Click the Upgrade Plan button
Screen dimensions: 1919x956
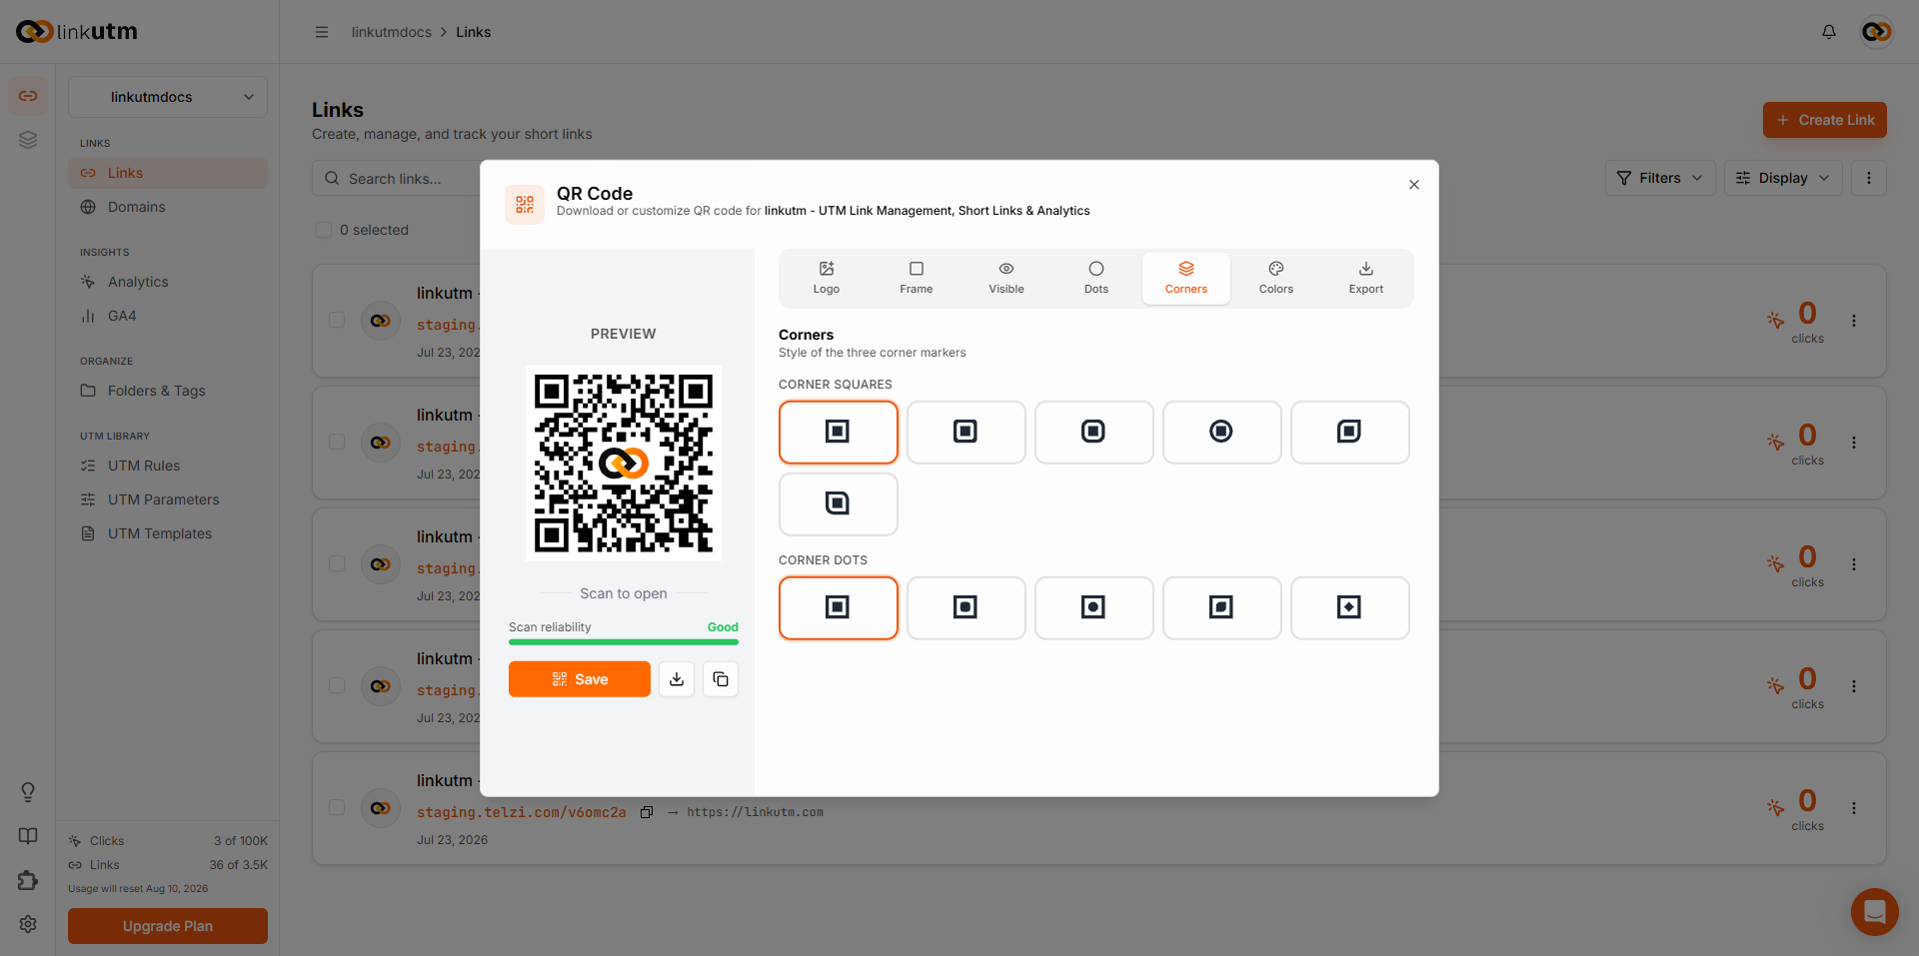168,926
